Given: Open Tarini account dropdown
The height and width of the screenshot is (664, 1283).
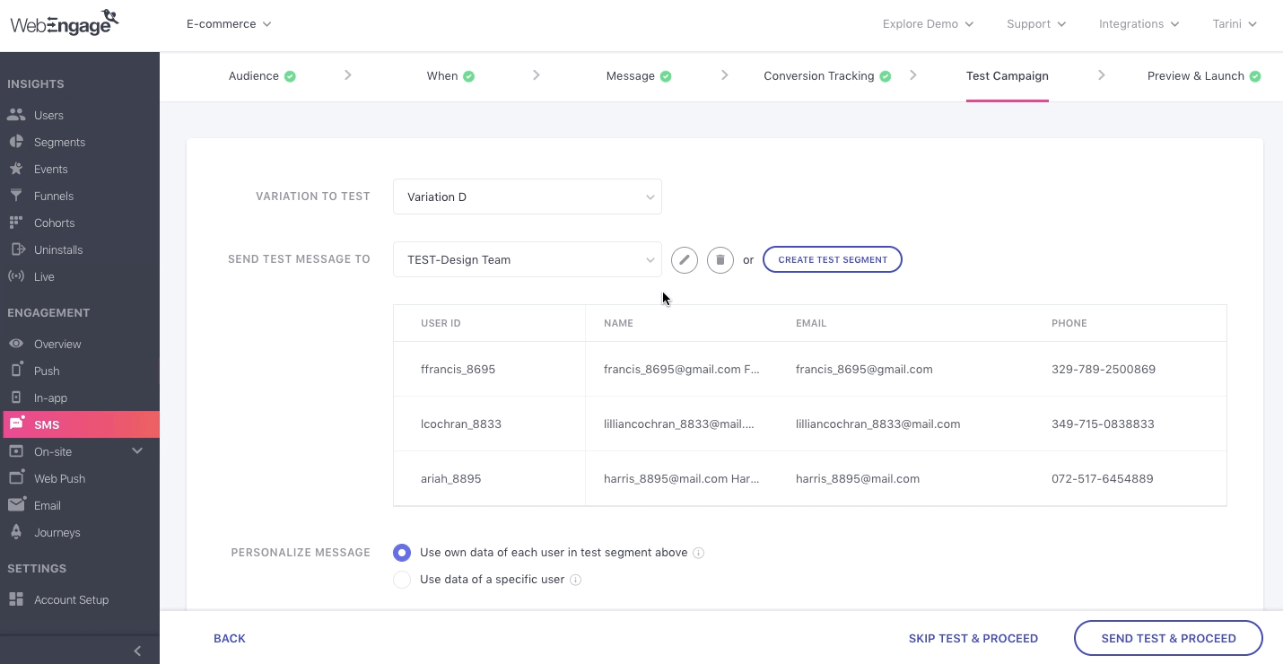Looking at the screenshot, I should (1235, 24).
